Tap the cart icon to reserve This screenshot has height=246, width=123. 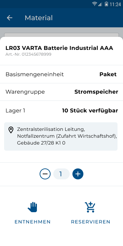tap(90, 207)
